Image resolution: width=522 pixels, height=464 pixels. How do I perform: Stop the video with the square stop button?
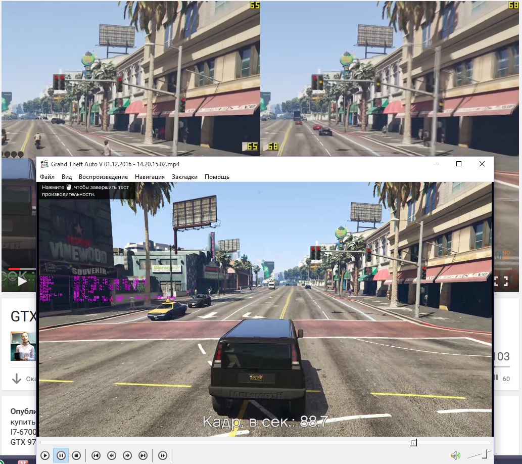point(76,455)
